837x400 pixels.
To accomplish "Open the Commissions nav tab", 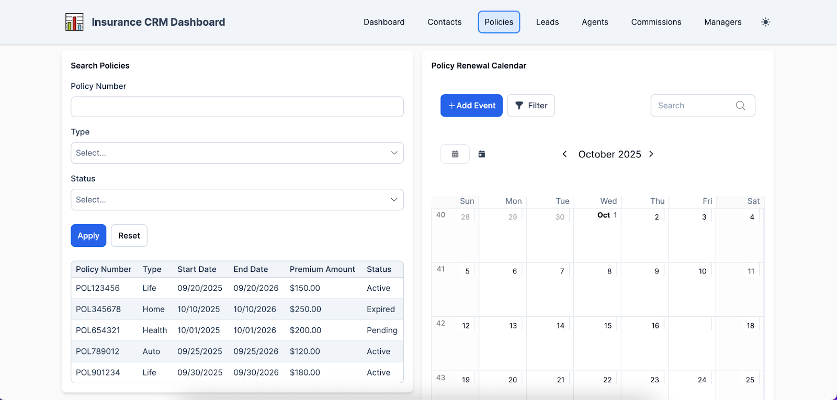I will [x=656, y=22].
